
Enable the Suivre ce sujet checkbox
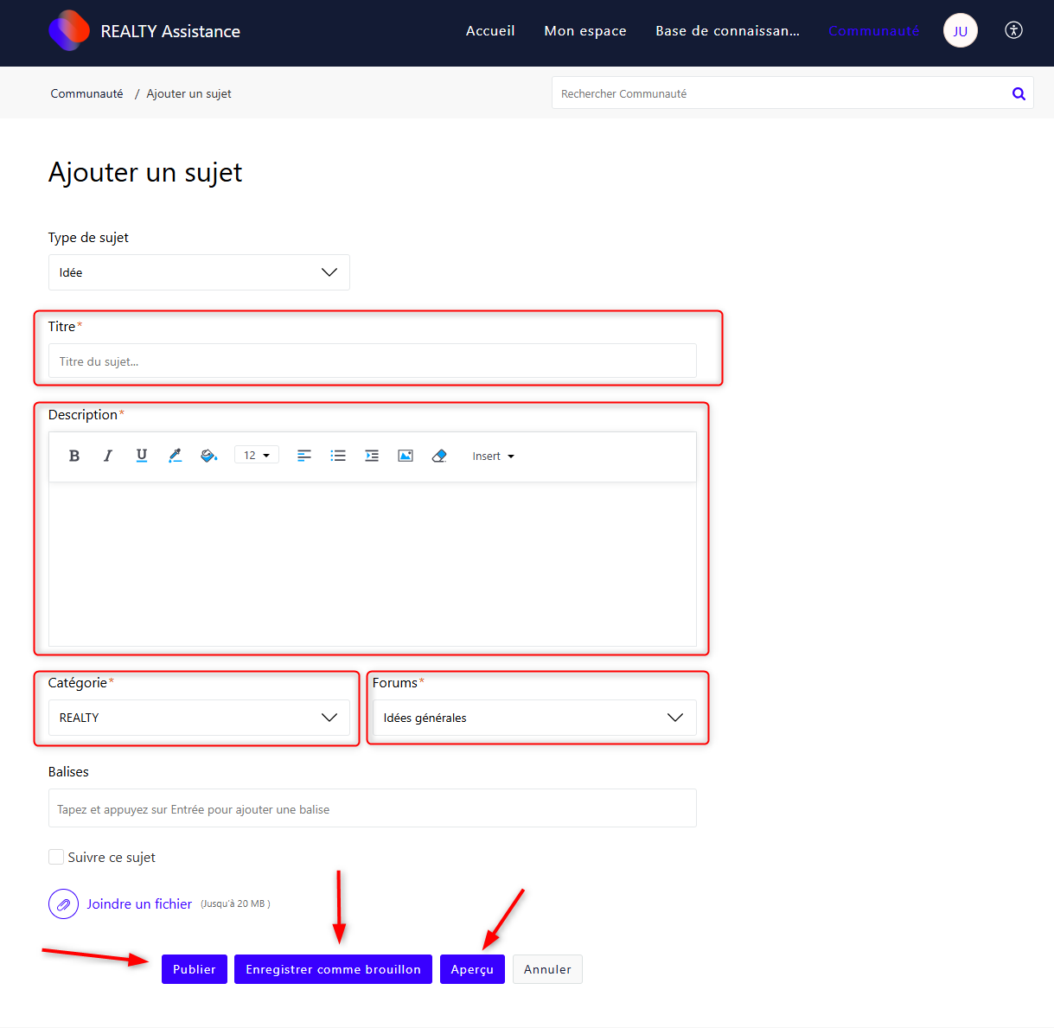[56, 857]
